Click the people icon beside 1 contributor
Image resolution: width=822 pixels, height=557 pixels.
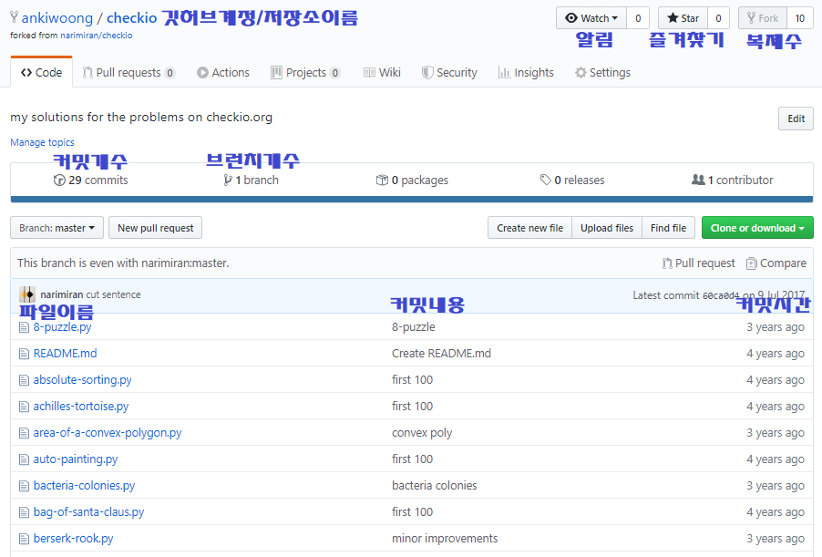tap(698, 180)
